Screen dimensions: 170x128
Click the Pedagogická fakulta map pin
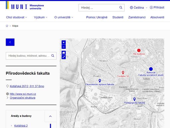tap(134, 99)
